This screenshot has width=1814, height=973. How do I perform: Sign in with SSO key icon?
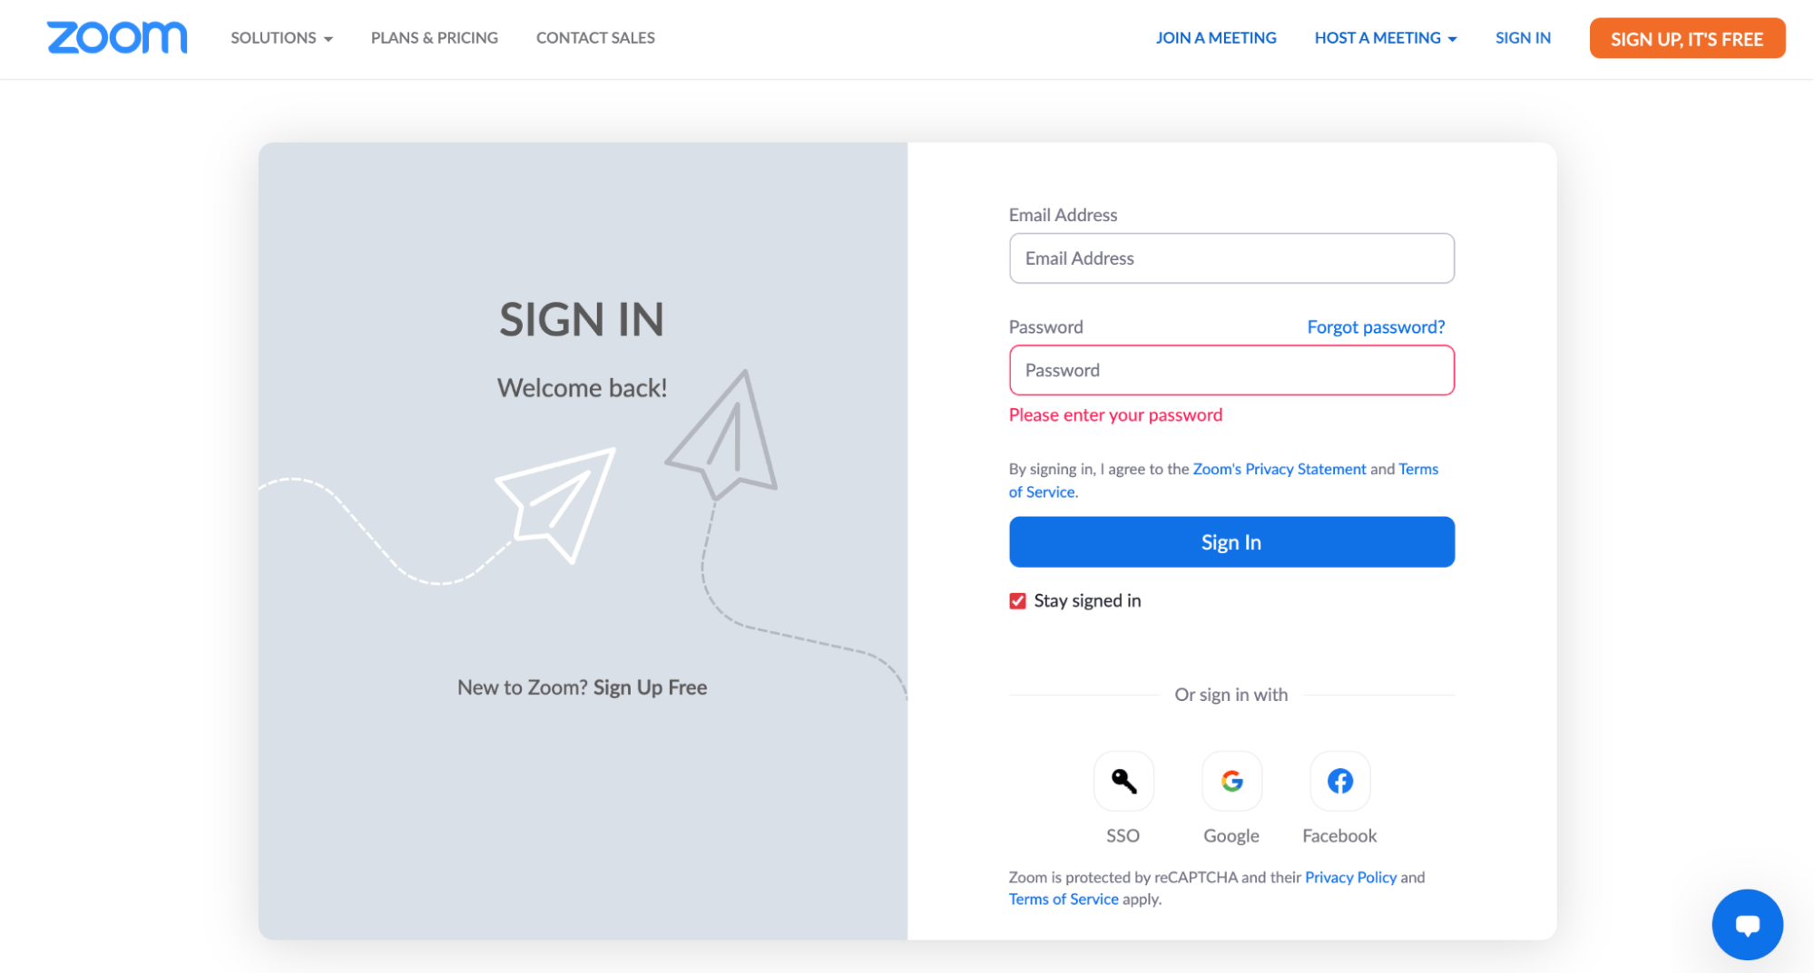click(1123, 781)
